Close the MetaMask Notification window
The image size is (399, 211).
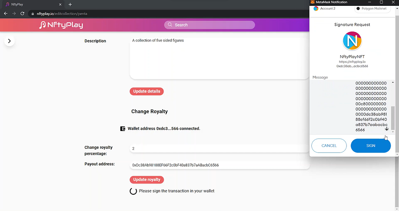[393, 2]
